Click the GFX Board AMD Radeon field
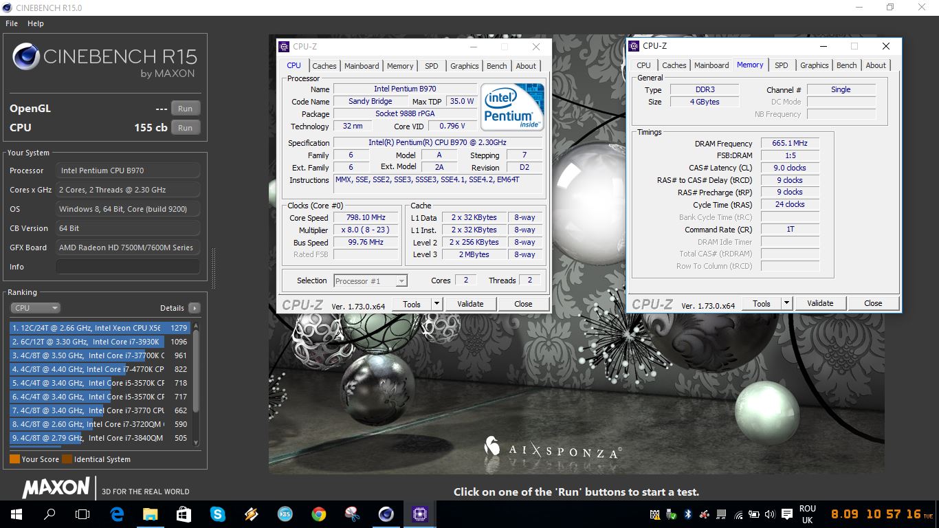The height and width of the screenshot is (528, 939). pos(128,247)
